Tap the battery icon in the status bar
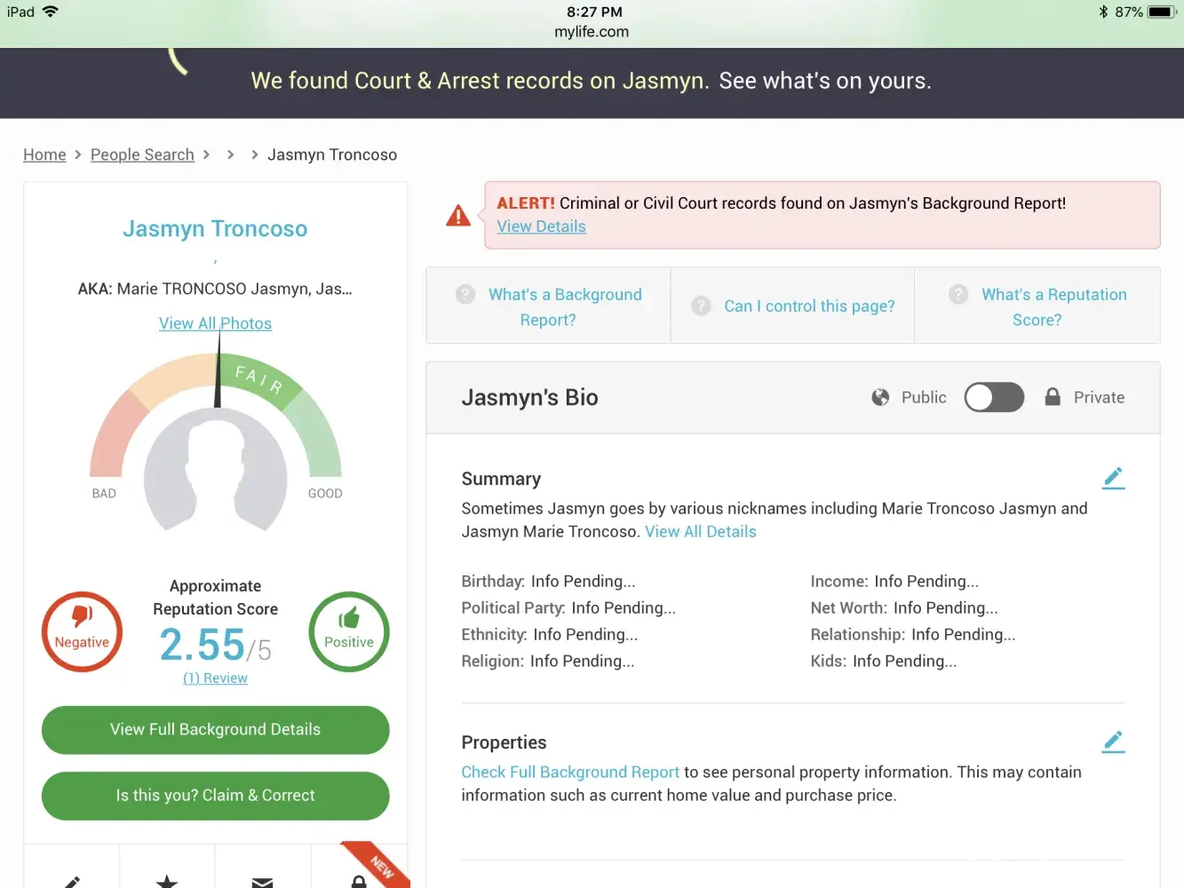This screenshot has height=888, width=1184. (1162, 12)
